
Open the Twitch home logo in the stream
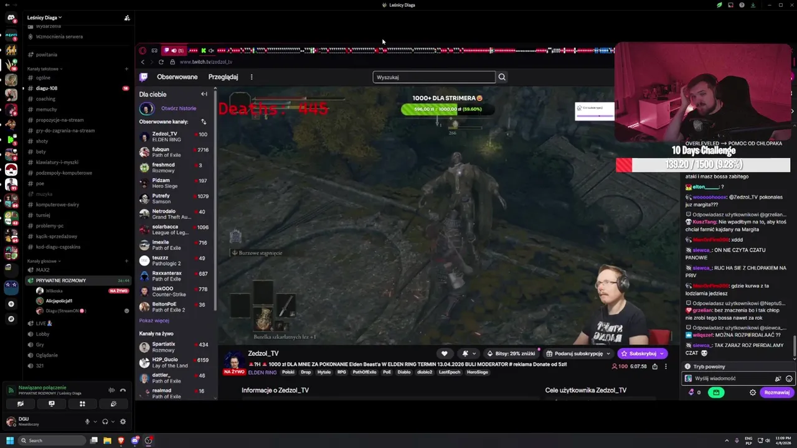pos(143,77)
